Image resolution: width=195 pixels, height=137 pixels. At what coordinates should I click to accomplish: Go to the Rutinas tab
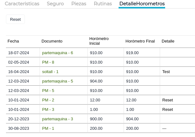click(103, 4)
